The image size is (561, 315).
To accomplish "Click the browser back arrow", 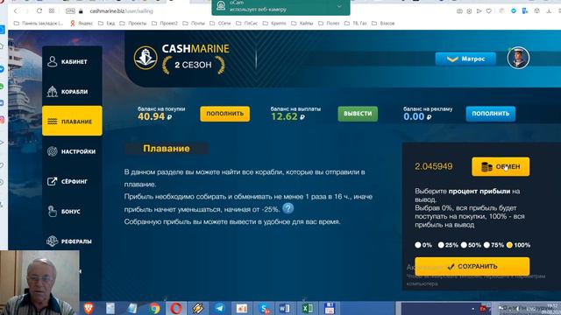I will (x=16, y=11).
